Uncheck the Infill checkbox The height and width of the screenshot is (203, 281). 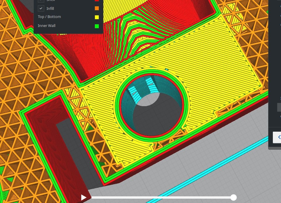[41, 8]
